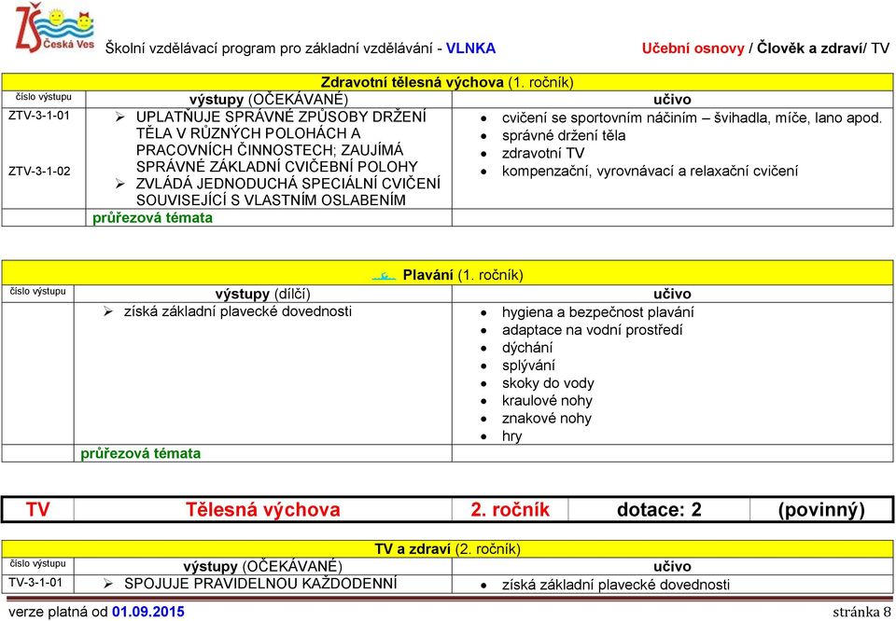Click 'průřezová témata' in the Plavání table
The image size is (896, 621).
click(x=141, y=454)
